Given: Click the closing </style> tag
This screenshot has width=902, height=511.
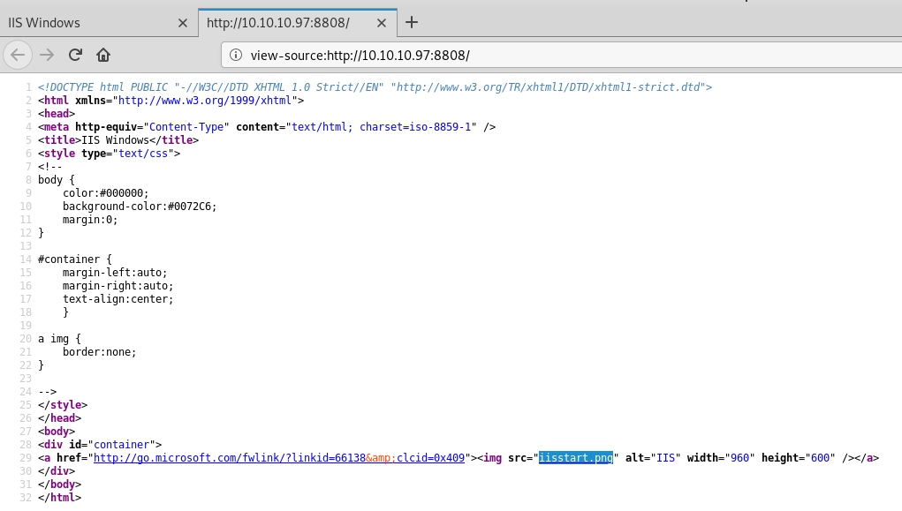Looking at the screenshot, I should pyautogui.click(x=63, y=405).
